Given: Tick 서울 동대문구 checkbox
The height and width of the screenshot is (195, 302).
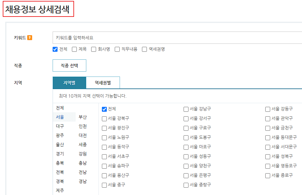Looking at the screenshot, I should click(x=267, y=137).
